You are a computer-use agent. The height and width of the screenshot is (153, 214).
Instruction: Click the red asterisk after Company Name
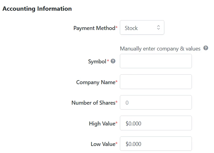tap(117, 82)
